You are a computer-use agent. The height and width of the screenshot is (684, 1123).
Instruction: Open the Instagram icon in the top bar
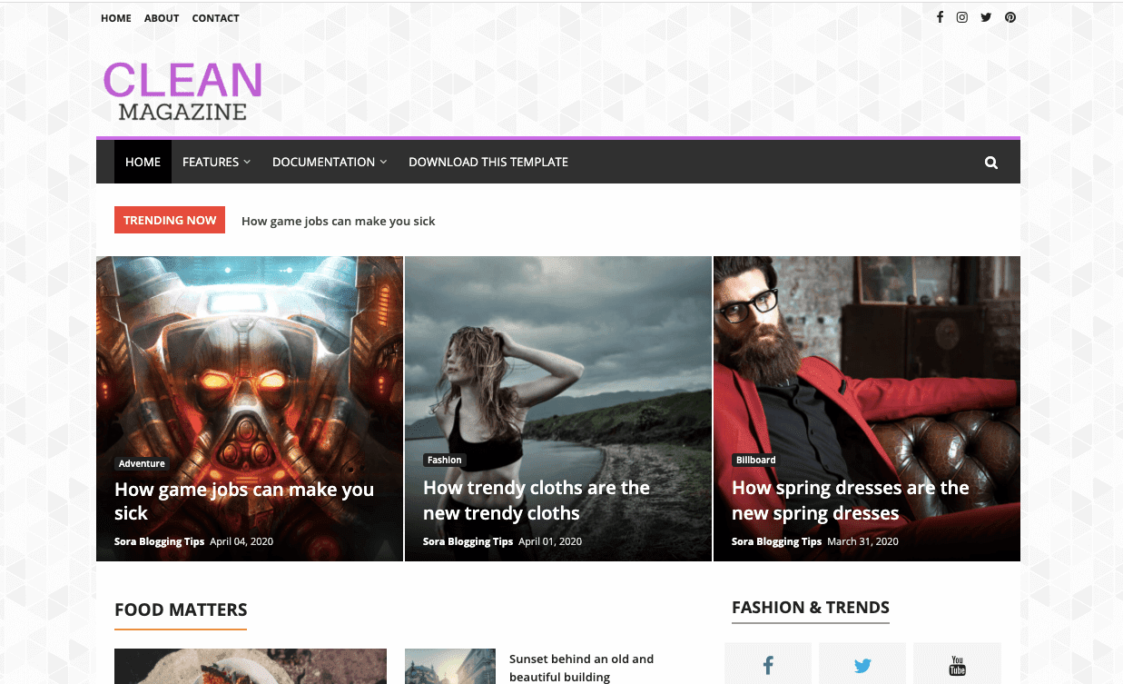point(962,17)
